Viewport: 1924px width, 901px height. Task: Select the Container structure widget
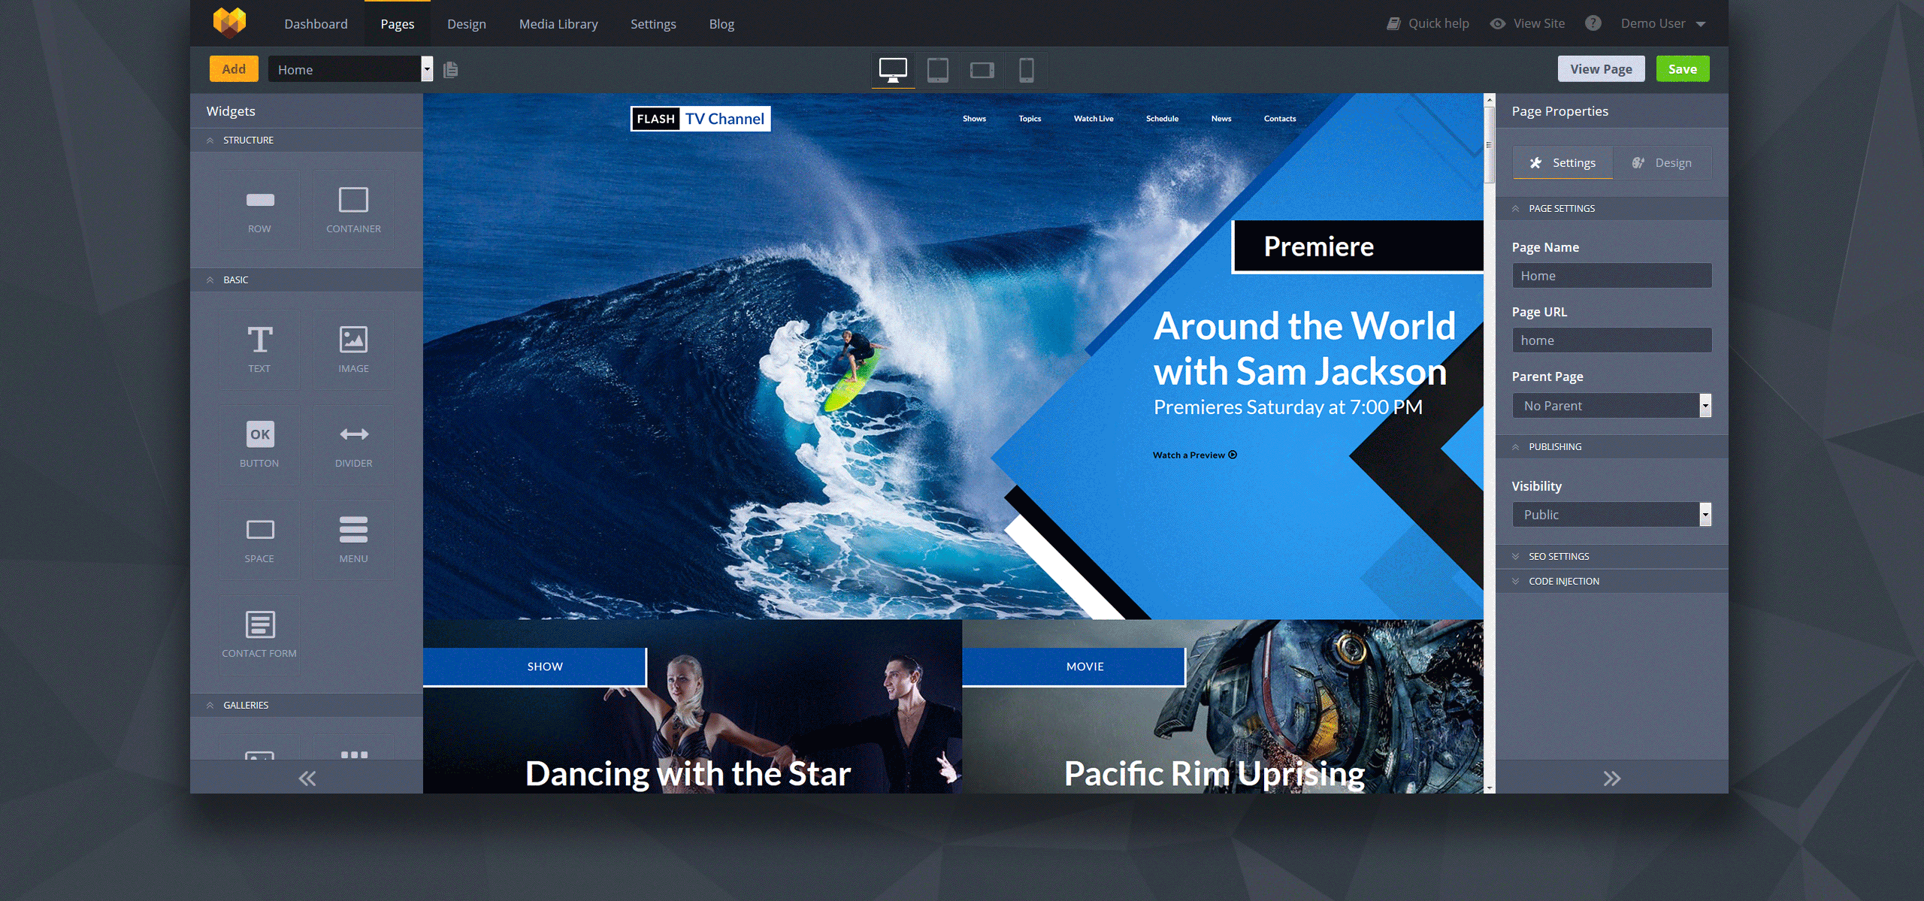(x=353, y=210)
